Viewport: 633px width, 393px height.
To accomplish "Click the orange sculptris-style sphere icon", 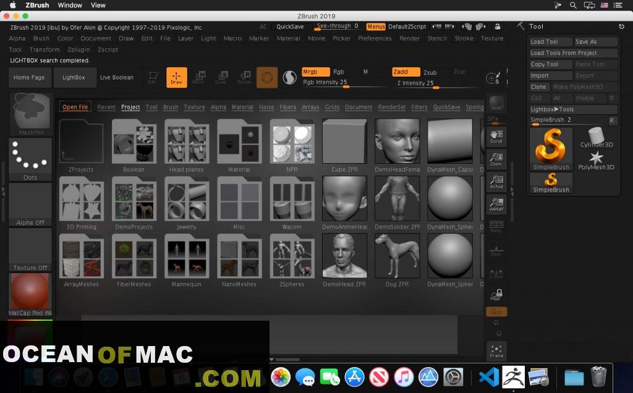I will point(267,77).
